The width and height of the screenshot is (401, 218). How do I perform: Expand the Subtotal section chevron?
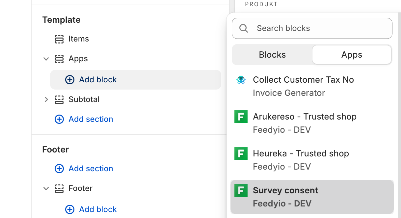pyautogui.click(x=46, y=99)
